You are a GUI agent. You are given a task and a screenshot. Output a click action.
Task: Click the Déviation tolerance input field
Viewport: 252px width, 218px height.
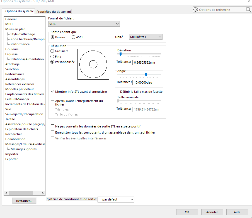coord(146,62)
